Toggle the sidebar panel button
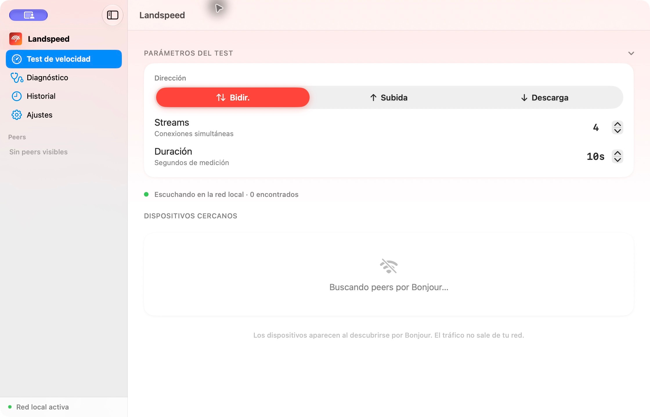 pyautogui.click(x=113, y=15)
